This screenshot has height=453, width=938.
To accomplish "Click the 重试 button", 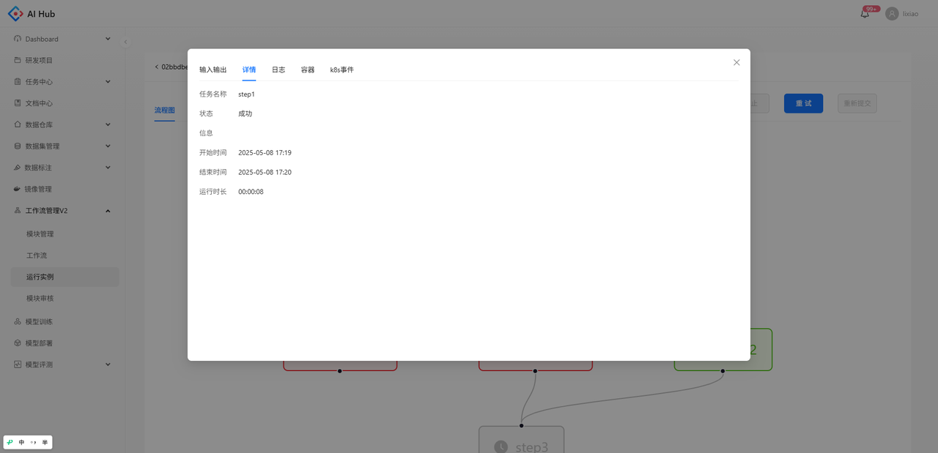I will pos(803,103).
